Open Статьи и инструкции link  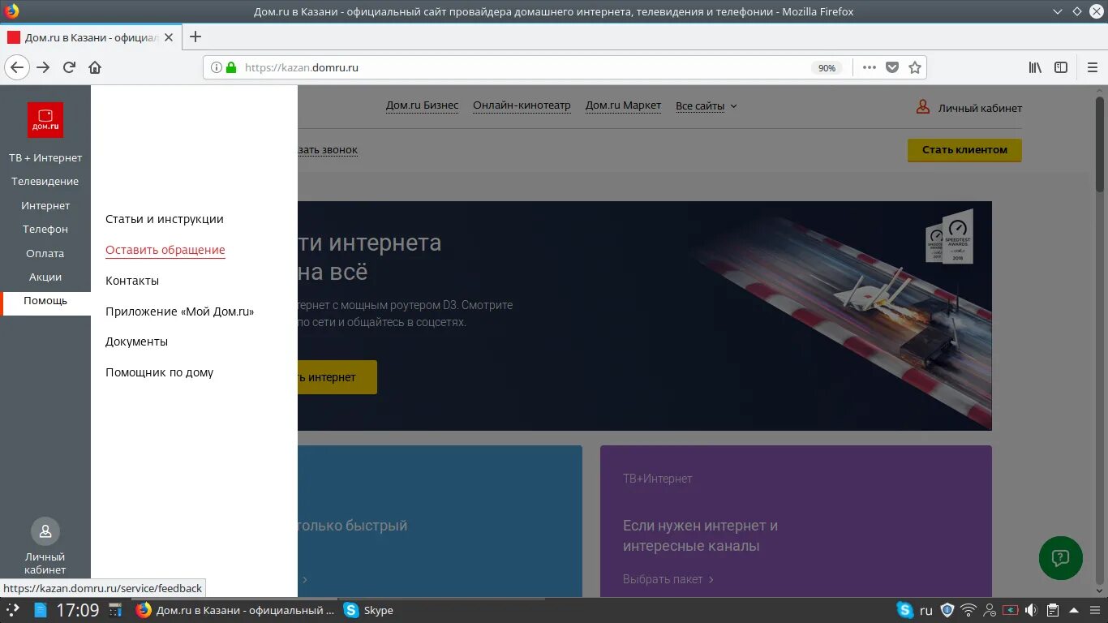click(x=165, y=219)
